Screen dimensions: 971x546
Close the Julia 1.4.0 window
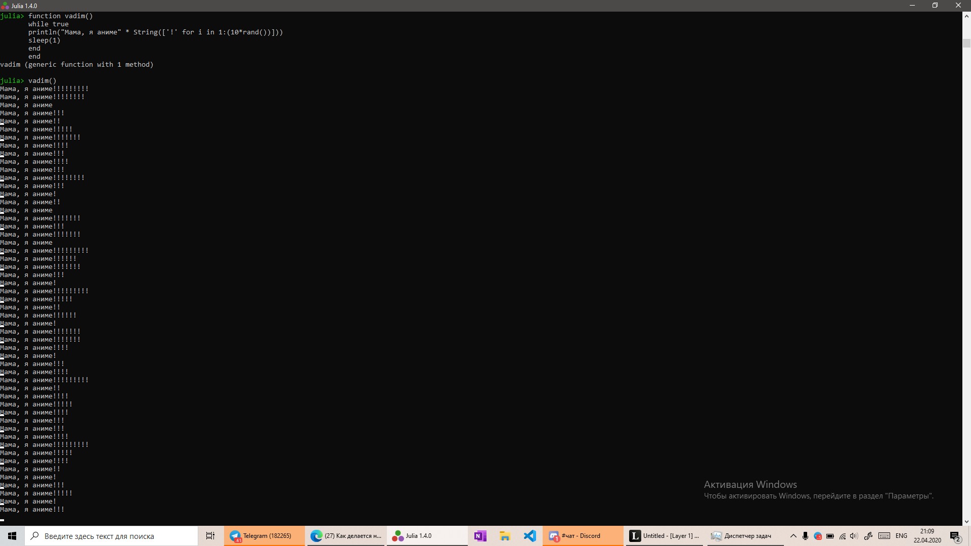[958, 6]
